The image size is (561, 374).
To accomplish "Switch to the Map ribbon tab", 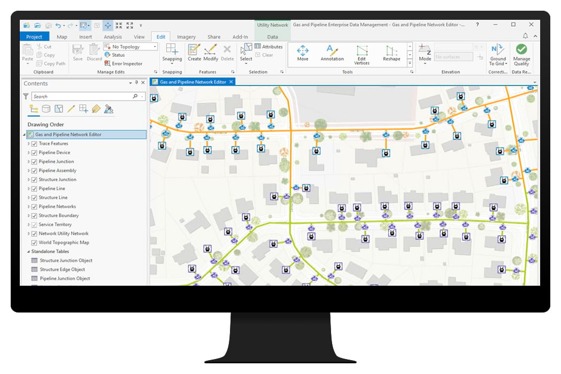I will (62, 36).
